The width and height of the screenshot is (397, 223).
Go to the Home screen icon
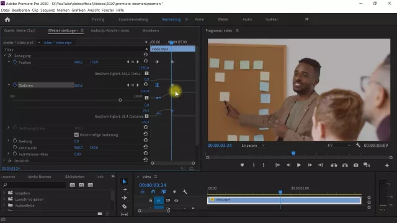click(x=7, y=19)
